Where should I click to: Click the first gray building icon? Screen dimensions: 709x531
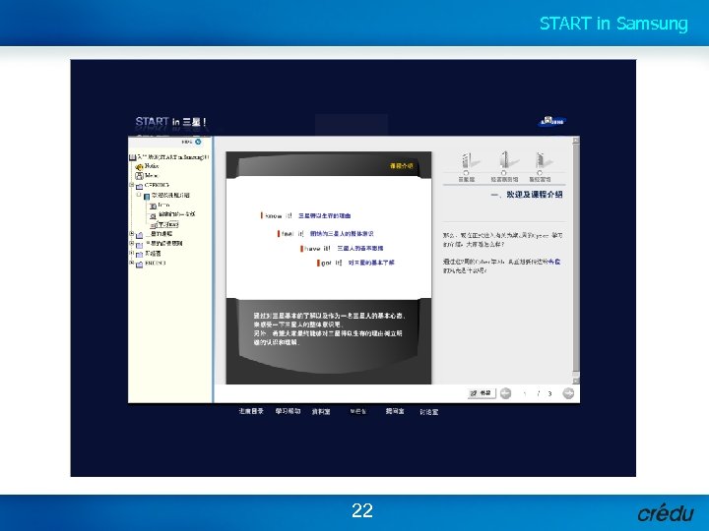click(469, 160)
